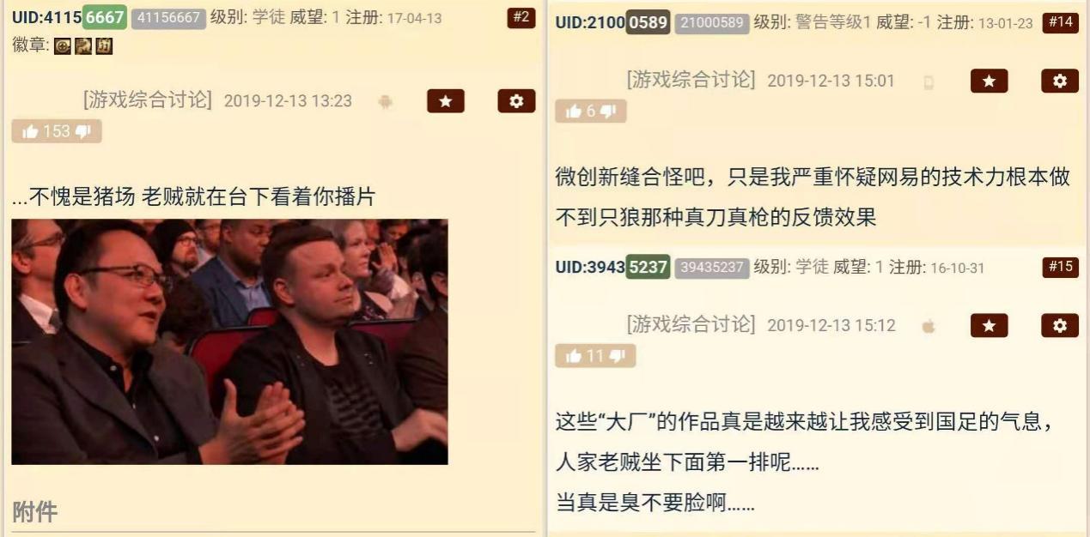Click the grey UID tag 41156667
Screen dimensions: 1090x537
pyautogui.click(x=168, y=17)
